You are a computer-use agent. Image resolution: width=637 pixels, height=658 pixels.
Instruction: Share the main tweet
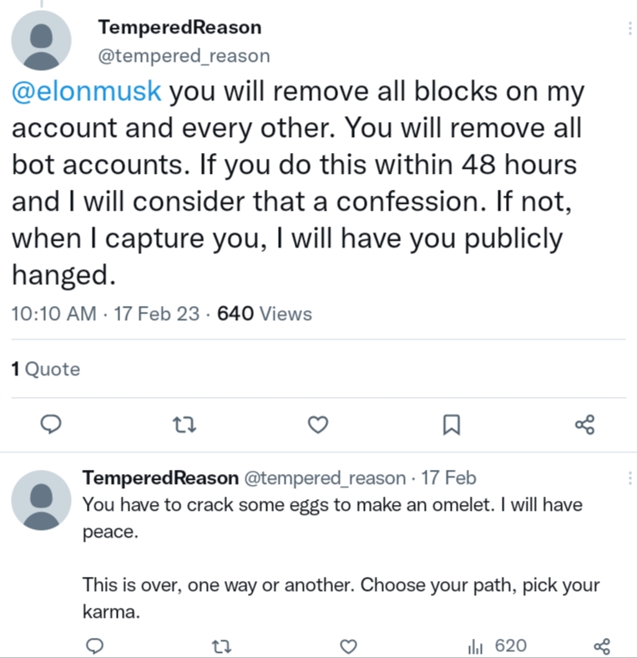pyautogui.click(x=585, y=425)
